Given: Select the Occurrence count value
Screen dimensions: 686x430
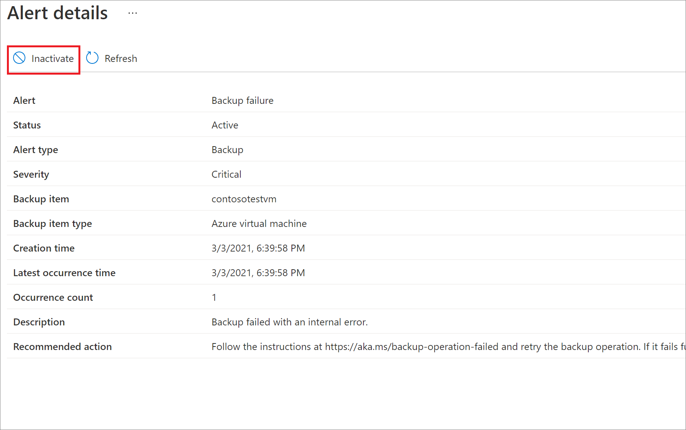Looking at the screenshot, I should pyautogui.click(x=214, y=297).
